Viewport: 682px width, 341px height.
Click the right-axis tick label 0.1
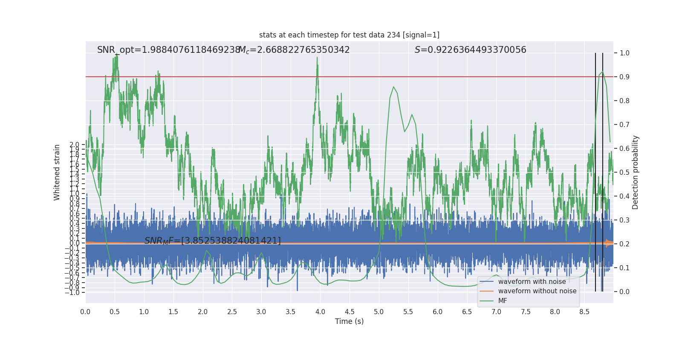[624, 268]
